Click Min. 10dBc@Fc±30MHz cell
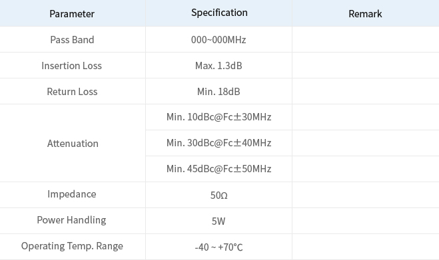The image size is (439, 260). (219, 117)
